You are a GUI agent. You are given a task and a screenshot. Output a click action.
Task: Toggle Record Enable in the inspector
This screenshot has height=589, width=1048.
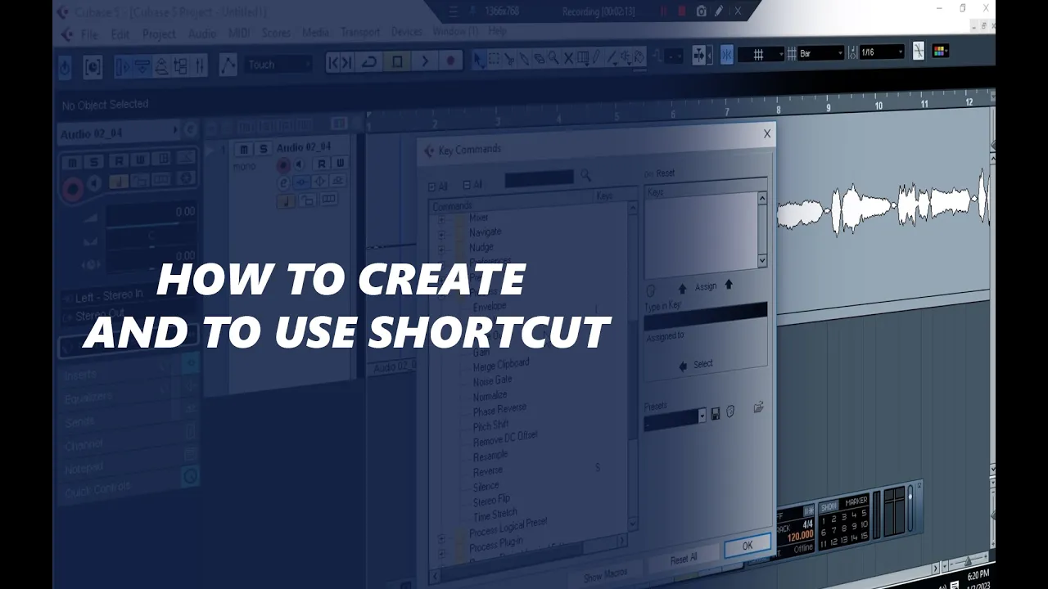click(73, 189)
